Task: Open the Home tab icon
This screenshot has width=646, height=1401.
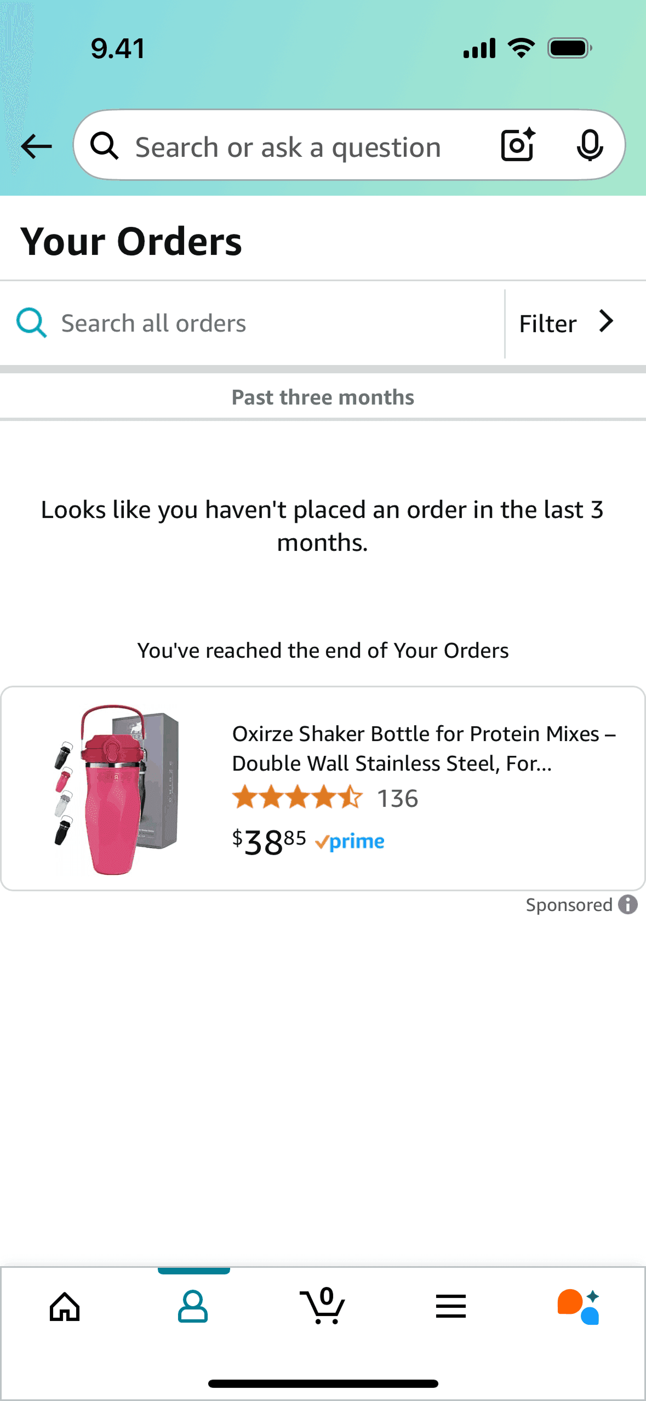Action: point(64,1306)
